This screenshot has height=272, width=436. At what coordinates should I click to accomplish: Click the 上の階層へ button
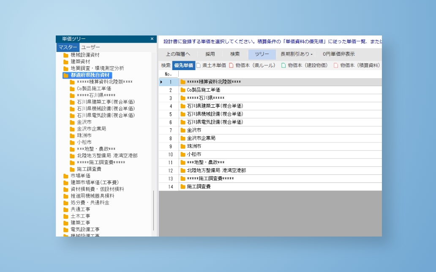pos(178,54)
